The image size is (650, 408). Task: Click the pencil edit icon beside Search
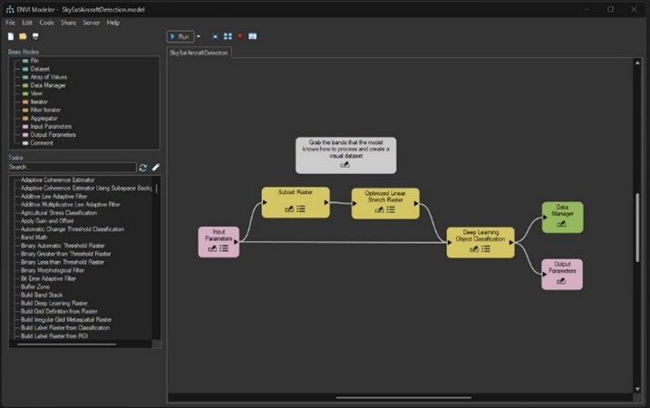pos(155,168)
